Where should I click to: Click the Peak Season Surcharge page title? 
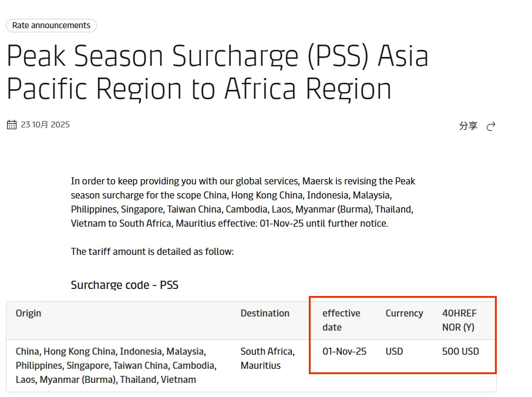(217, 72)
